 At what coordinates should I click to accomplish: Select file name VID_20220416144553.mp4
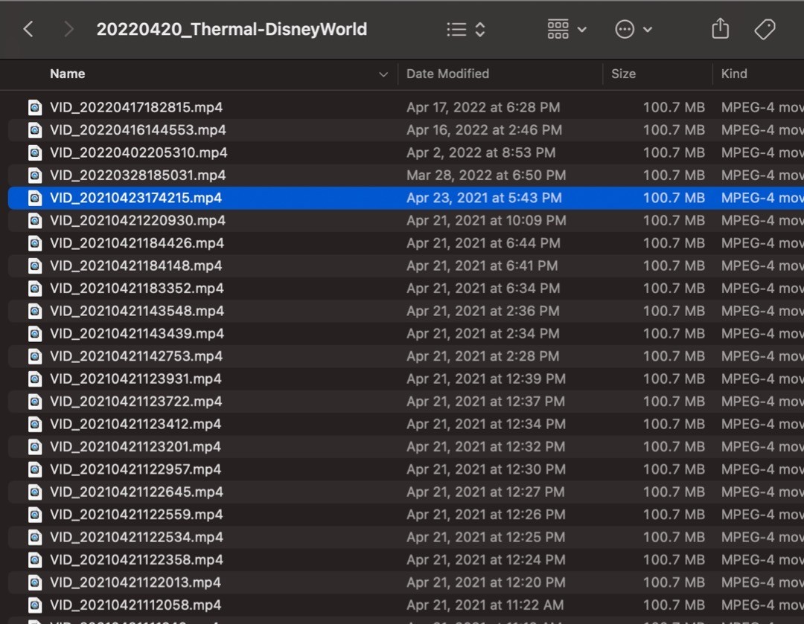pos(138,129)
